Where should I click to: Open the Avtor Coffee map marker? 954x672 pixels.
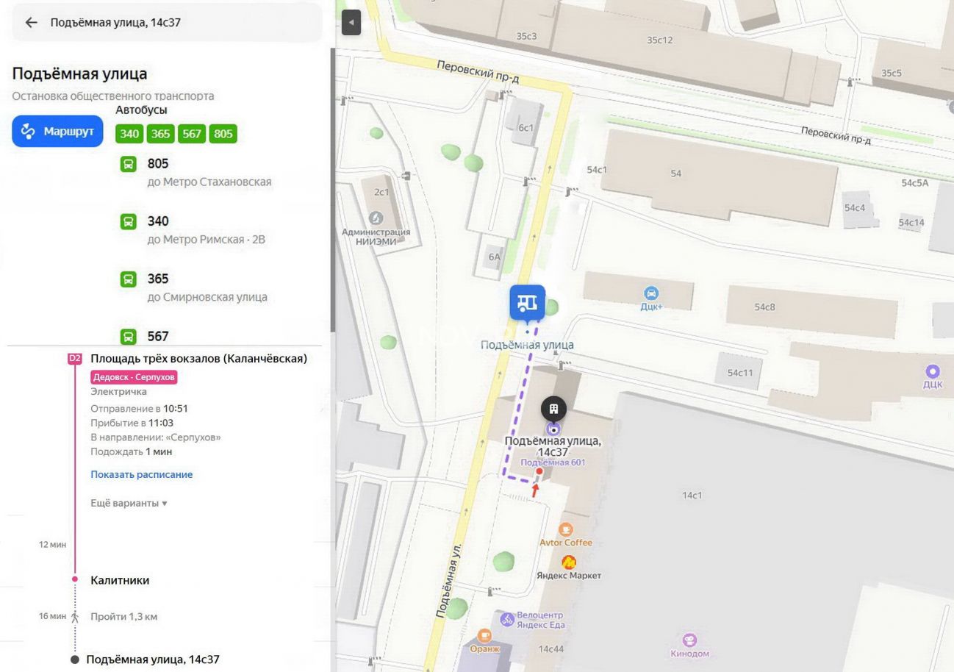tap(565, 529)
